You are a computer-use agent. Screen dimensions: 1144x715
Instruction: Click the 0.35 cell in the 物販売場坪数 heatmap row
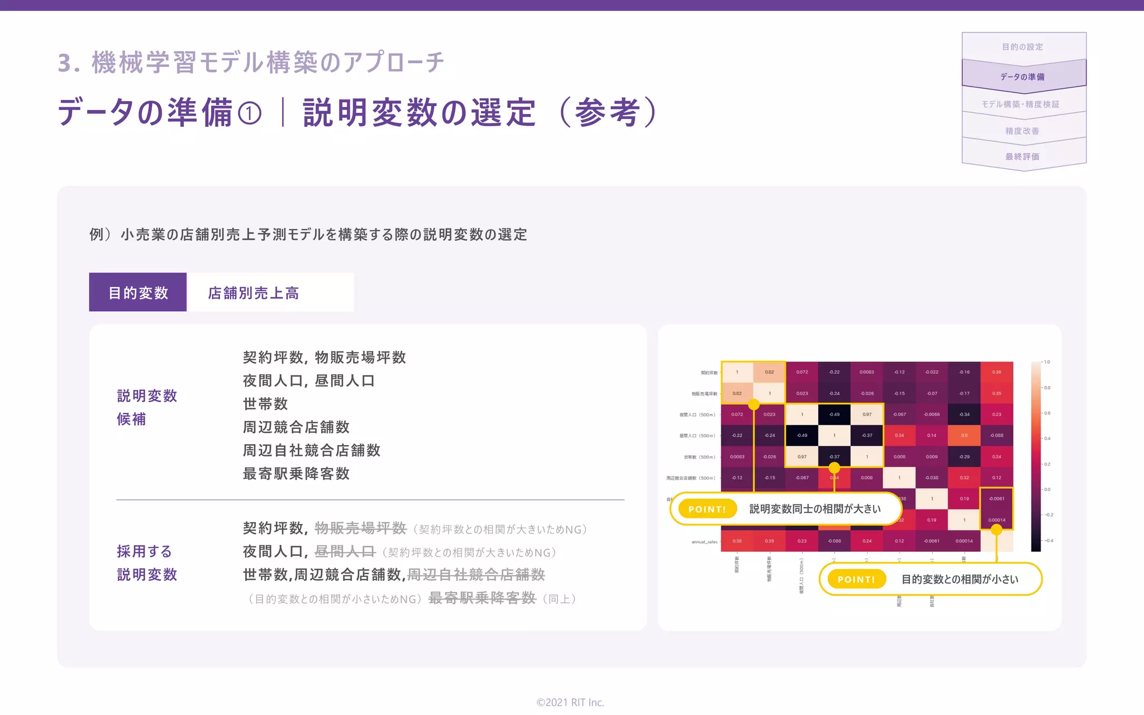(x=997, y=393)
